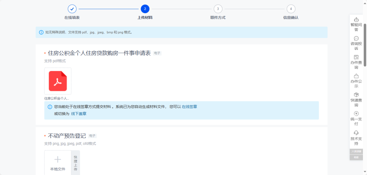This screenshot has height=175, width=367.
Task: Click the info icon in file format notice
Action: click(x=41, y=32)
